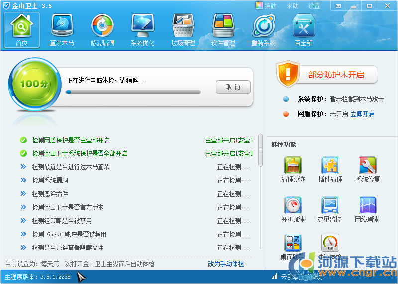Open the 流量监控 traffic monitor
The height and width of the screenshot is (284, 398).
[329, 209]
